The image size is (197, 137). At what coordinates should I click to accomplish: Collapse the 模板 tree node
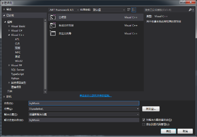[x=5, y=22]
